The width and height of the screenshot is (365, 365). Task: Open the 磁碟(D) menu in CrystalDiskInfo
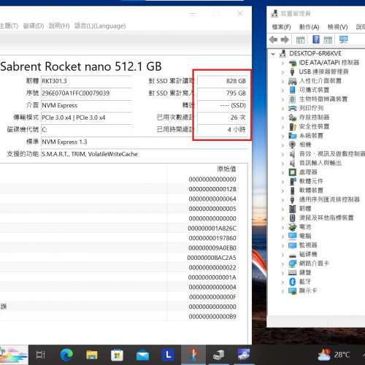click(x=34, y=26)
